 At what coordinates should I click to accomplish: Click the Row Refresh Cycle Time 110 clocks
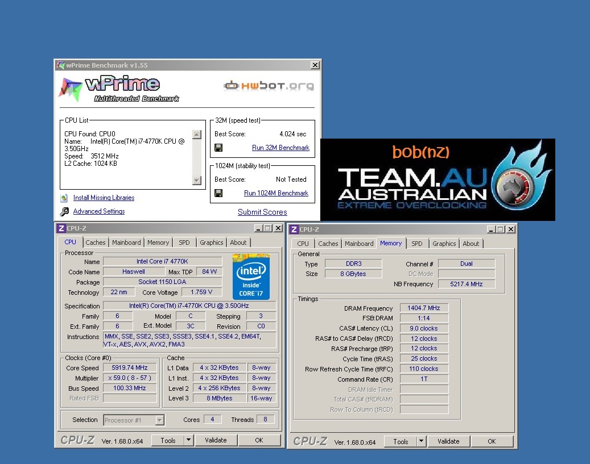pos(424,369)
